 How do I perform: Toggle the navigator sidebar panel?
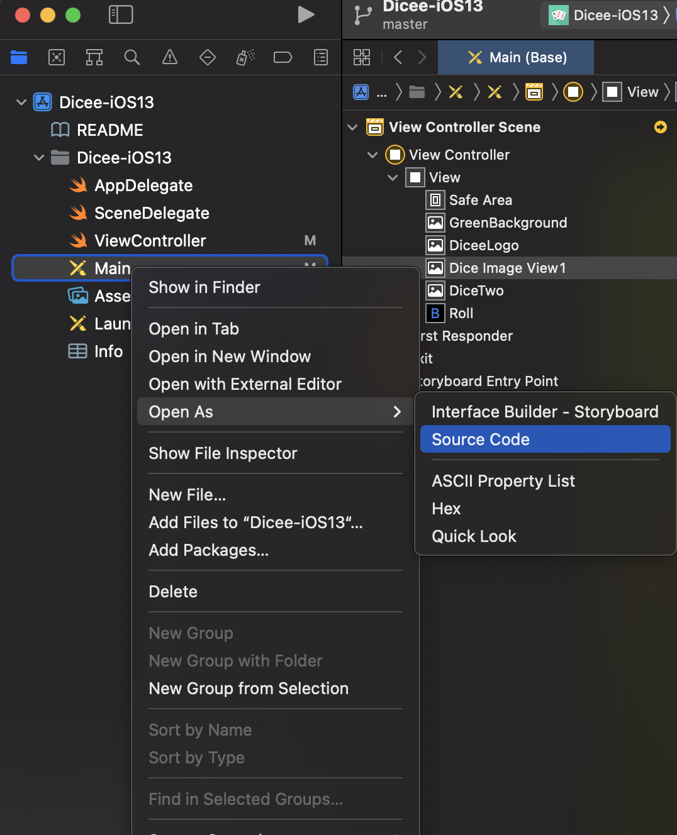click(121, 14)
